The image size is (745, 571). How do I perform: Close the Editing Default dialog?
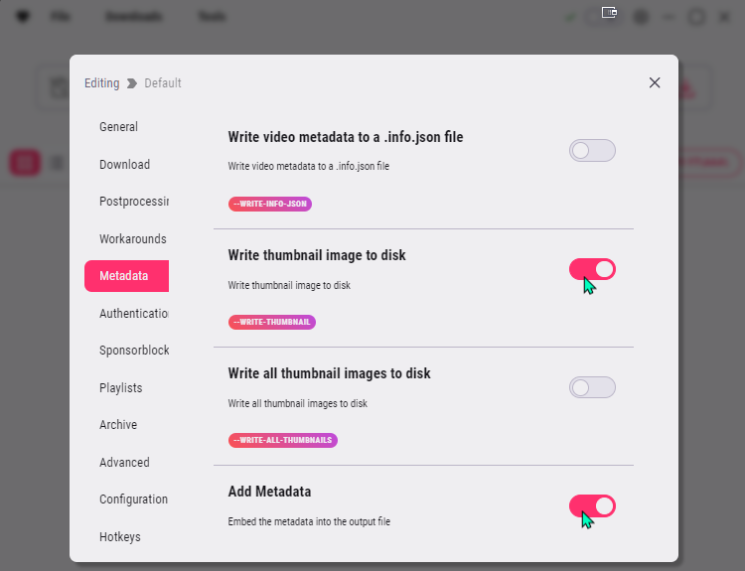pos(655,82)
